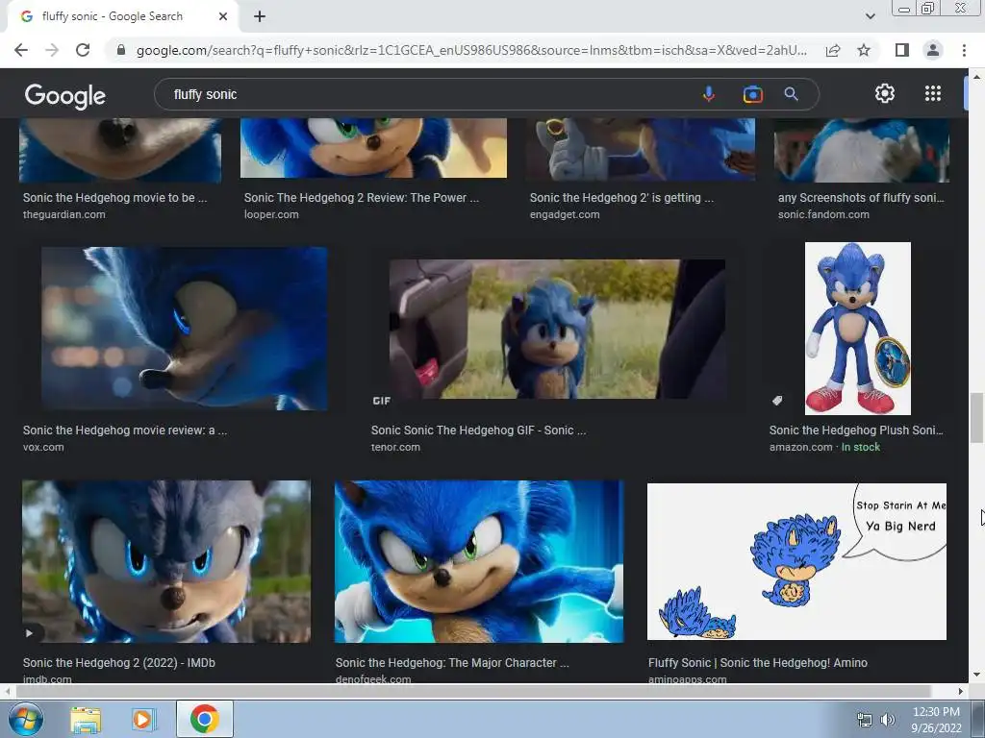Click the video play badge on IMDb image
985x738 pixels.
pos(30,633)
